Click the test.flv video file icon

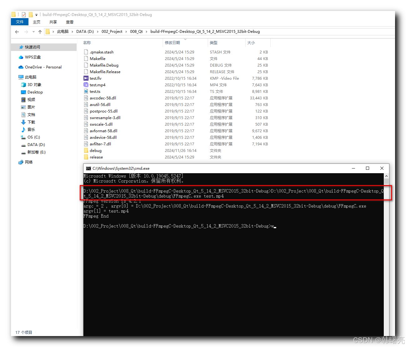coord(86,78)
